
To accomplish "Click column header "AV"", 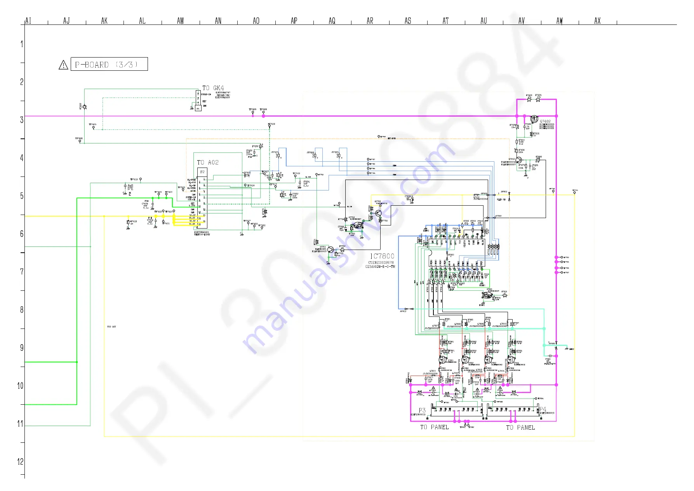I will pos(522,21).
